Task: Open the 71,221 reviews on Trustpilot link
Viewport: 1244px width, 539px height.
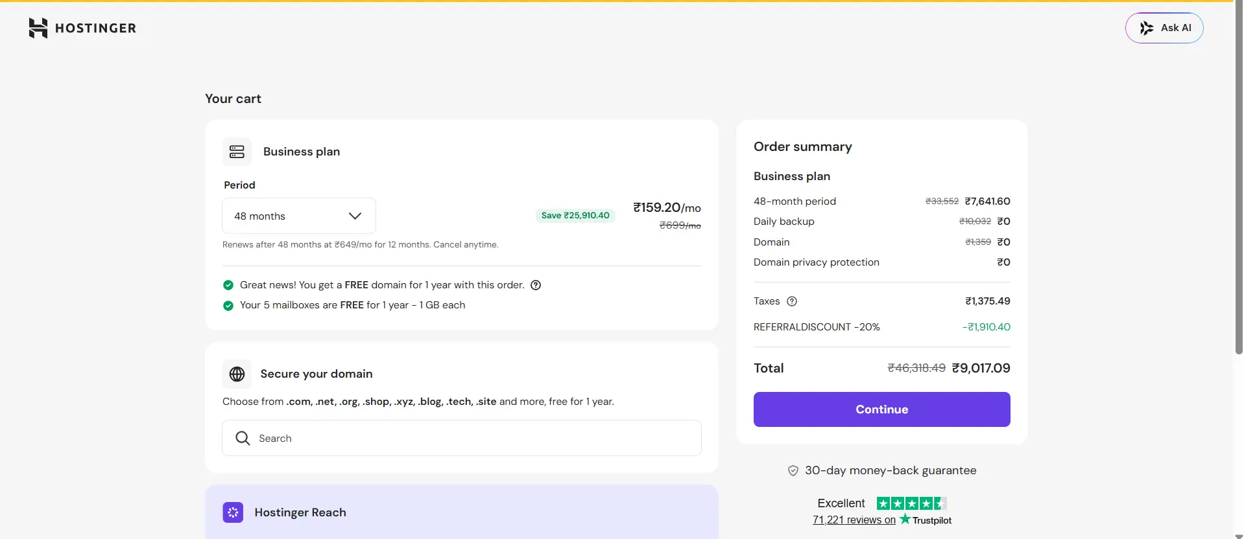Action: click(854, 520)
